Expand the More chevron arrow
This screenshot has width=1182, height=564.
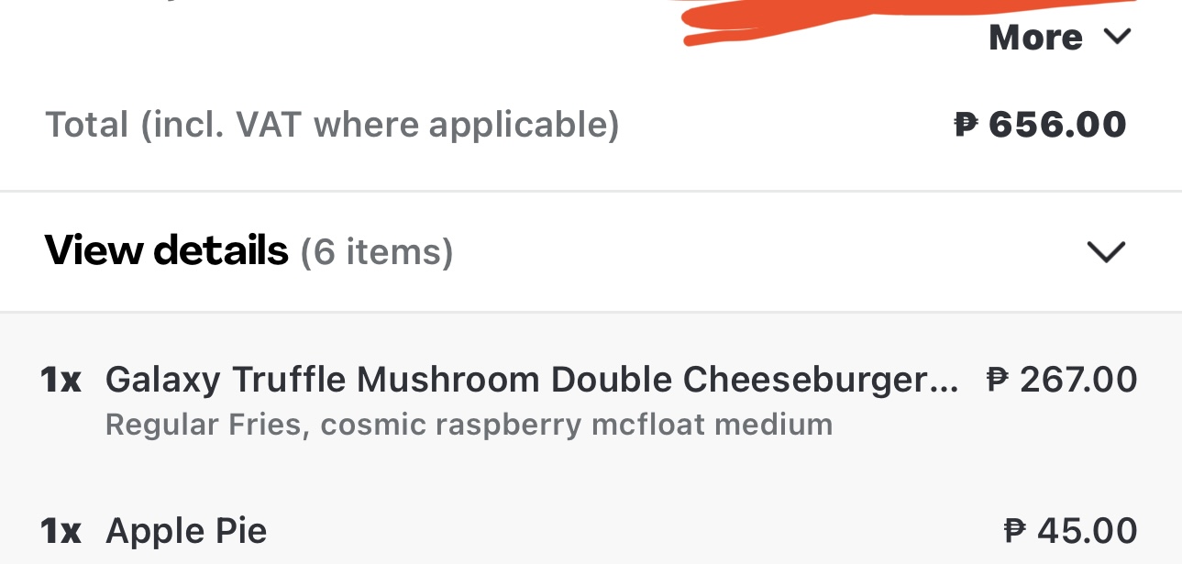(x=1117, y=38)
